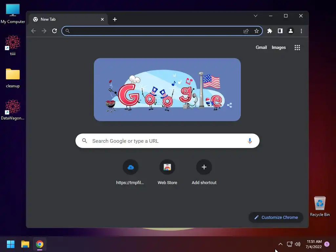The height and width of the screenshot is (252, 336).
Task: Open the Images link
Action: (x=279, y=47)
